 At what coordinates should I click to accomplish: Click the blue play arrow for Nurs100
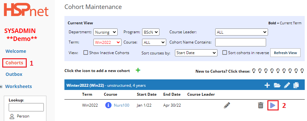click(273, 105)
